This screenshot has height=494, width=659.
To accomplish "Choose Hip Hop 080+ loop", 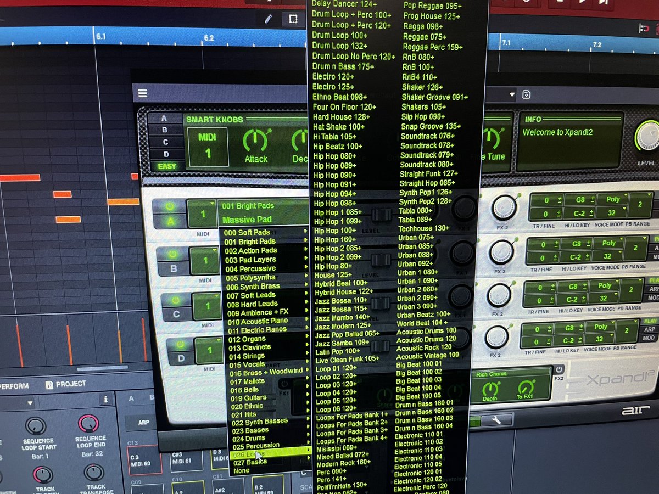I will click(334, 156).
